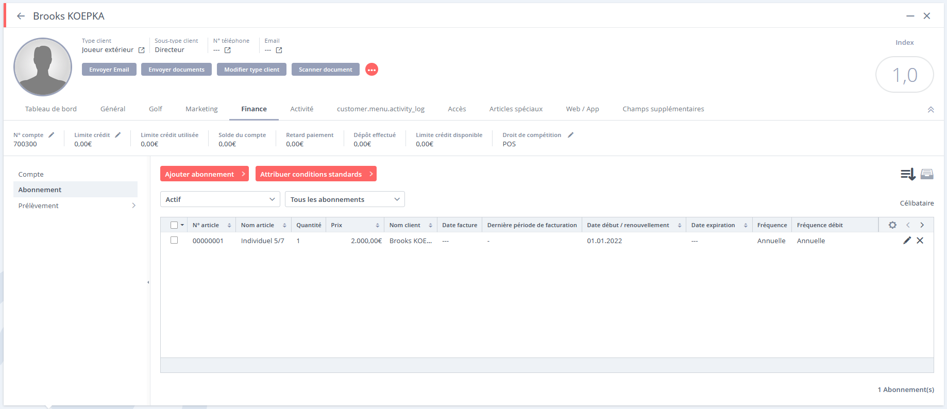Screen dimensions: 947x409
Task: Switch to the Golf tab
Action: pyautogui.click(x=156, y=109)
